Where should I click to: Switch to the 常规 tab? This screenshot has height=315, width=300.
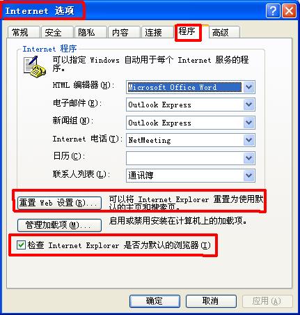(x=23, y=32)
